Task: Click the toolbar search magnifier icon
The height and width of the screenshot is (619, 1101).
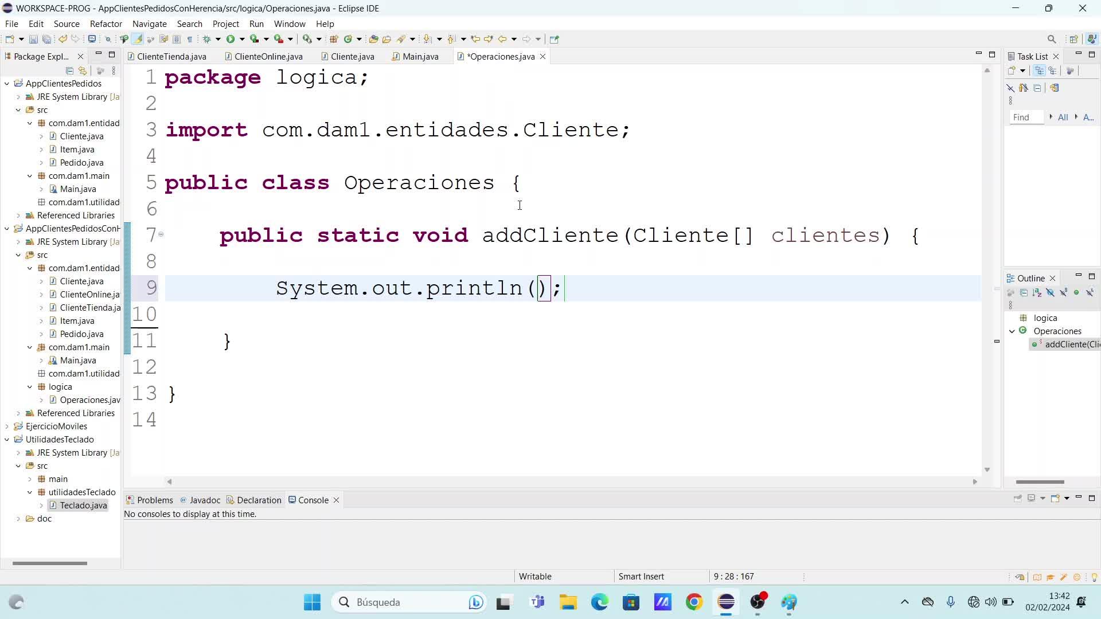Action: 1051,39
